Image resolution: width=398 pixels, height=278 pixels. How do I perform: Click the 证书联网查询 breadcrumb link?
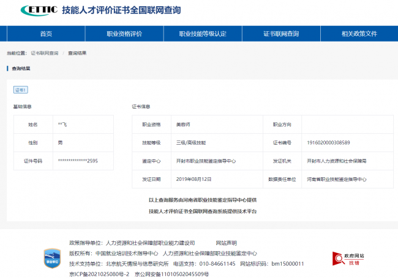[x=45, y=53]
